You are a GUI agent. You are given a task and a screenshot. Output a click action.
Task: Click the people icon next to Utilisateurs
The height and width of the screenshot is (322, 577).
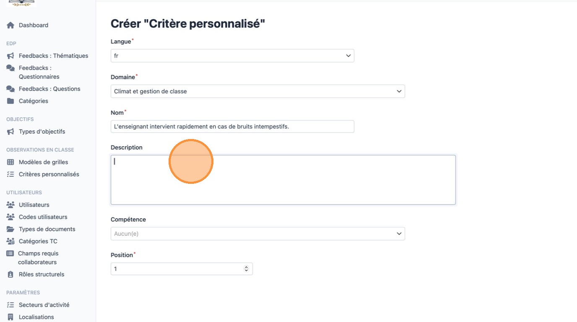(10, 205)
